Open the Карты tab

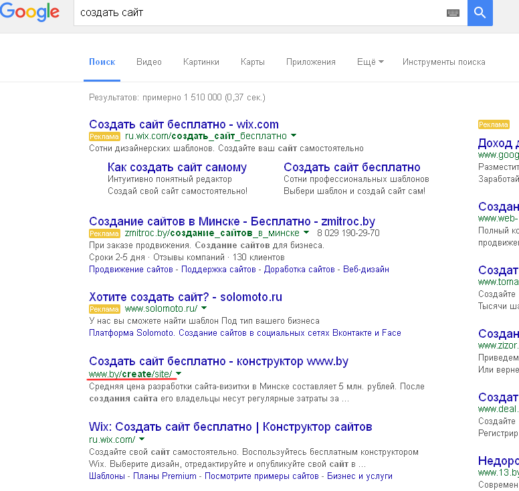(253, 62)
